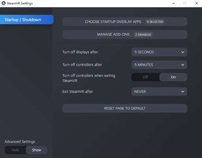
Task: Expand chevron on 5 SECONDS dropdown
Action: (183, 52)
